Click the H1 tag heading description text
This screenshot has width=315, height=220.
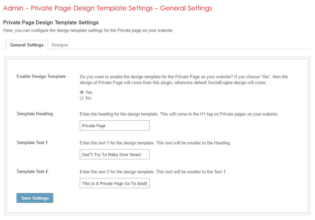[179, 114]
